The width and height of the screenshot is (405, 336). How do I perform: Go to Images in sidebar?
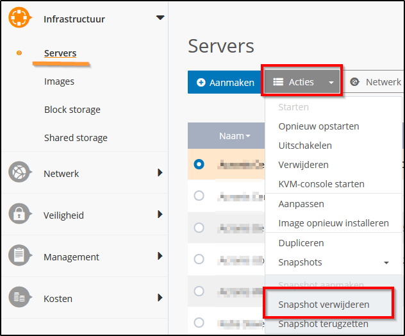[x=59, y=81]
